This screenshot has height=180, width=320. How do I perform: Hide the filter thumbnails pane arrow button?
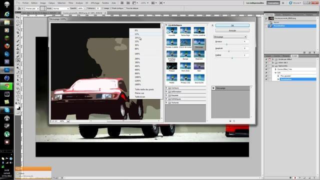(x=212, y=25)
